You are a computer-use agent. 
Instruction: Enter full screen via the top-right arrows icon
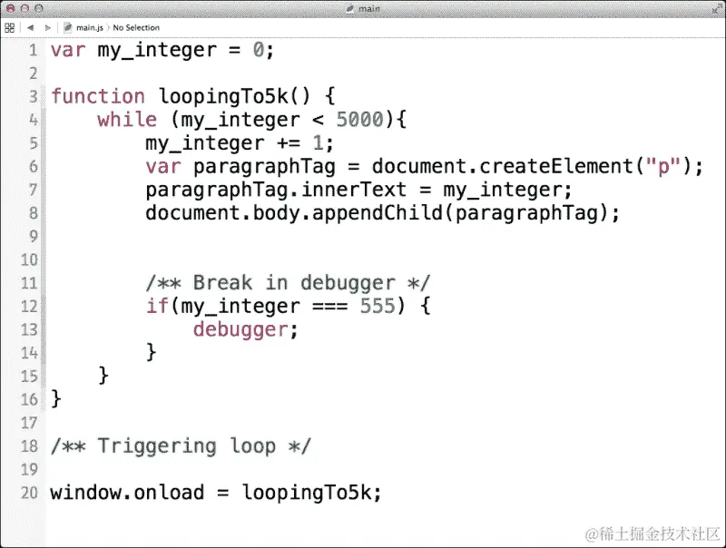point(717,9)
